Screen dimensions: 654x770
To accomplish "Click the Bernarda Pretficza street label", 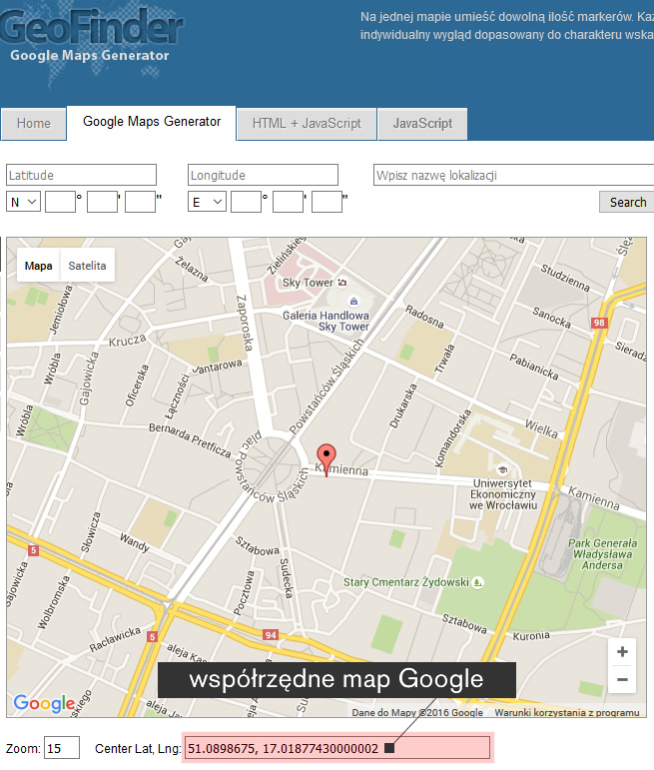I will point(190,439).
